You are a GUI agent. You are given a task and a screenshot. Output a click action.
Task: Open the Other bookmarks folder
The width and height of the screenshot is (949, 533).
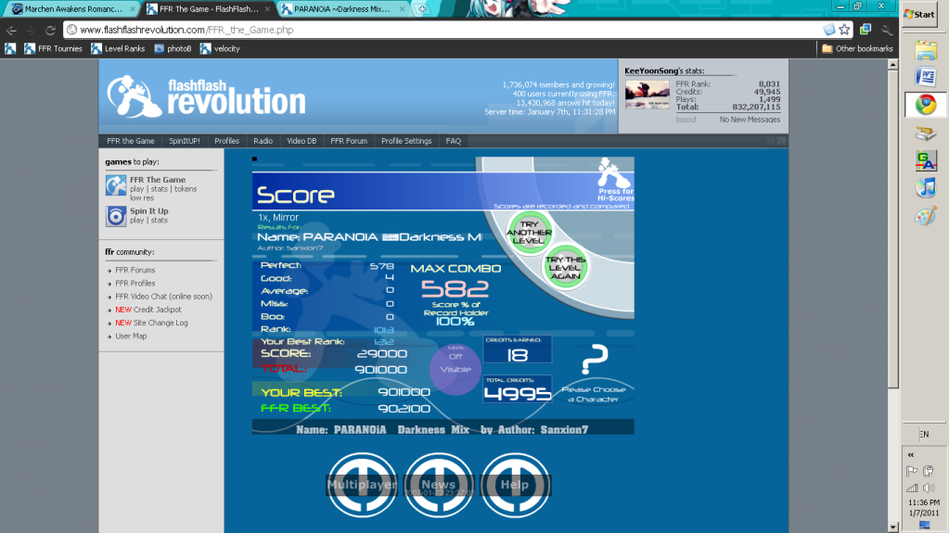857,48
